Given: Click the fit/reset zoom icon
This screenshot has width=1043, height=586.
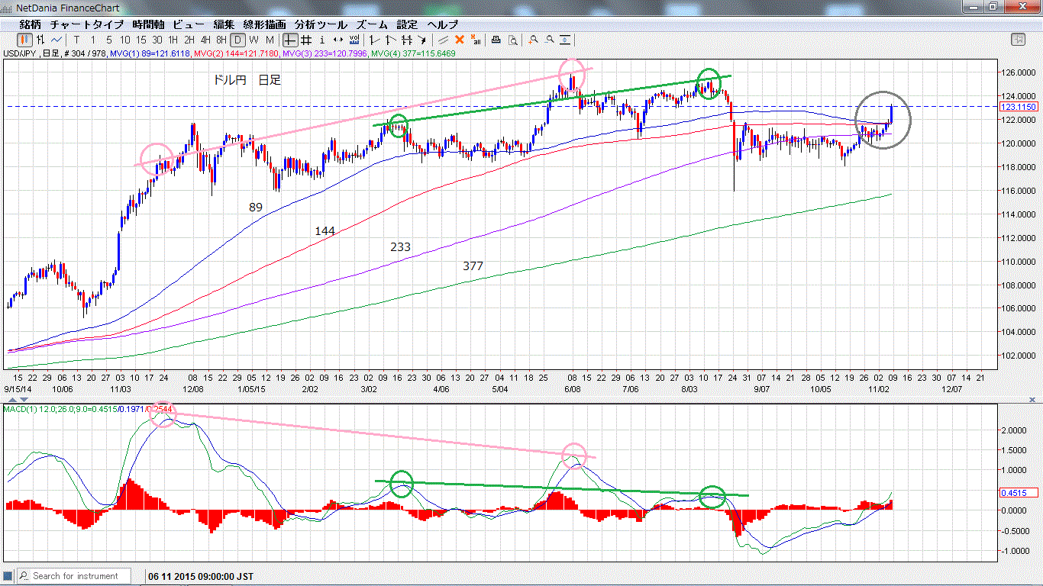Looking at the screenshot, I should click(565, 40).
